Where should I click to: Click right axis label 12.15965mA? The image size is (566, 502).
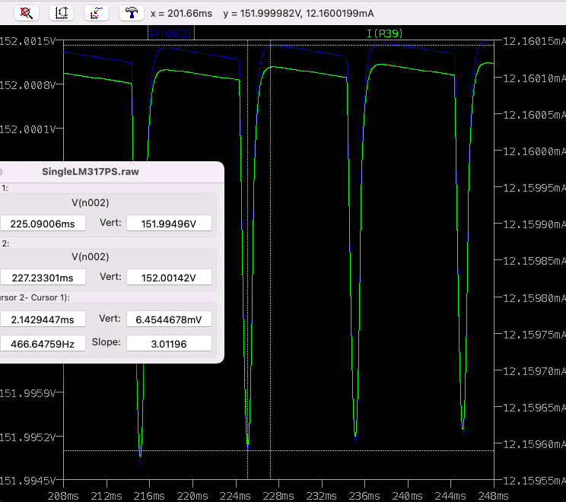coord(534,408)
